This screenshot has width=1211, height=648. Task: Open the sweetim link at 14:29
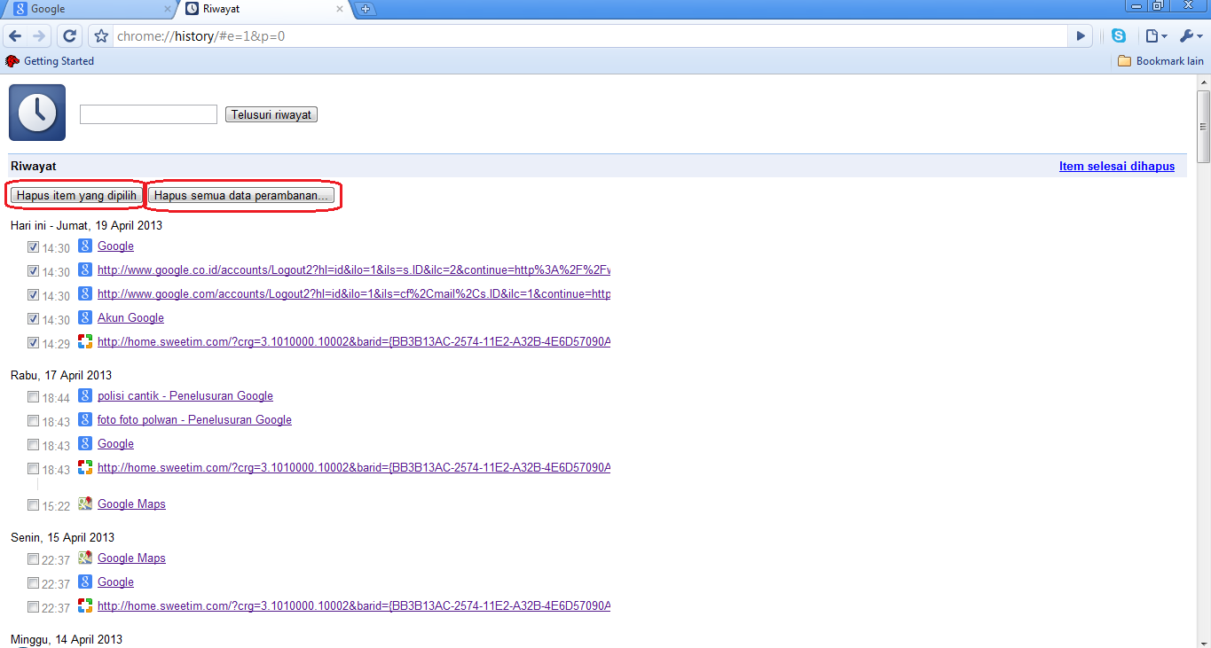(x=354, y=341)
